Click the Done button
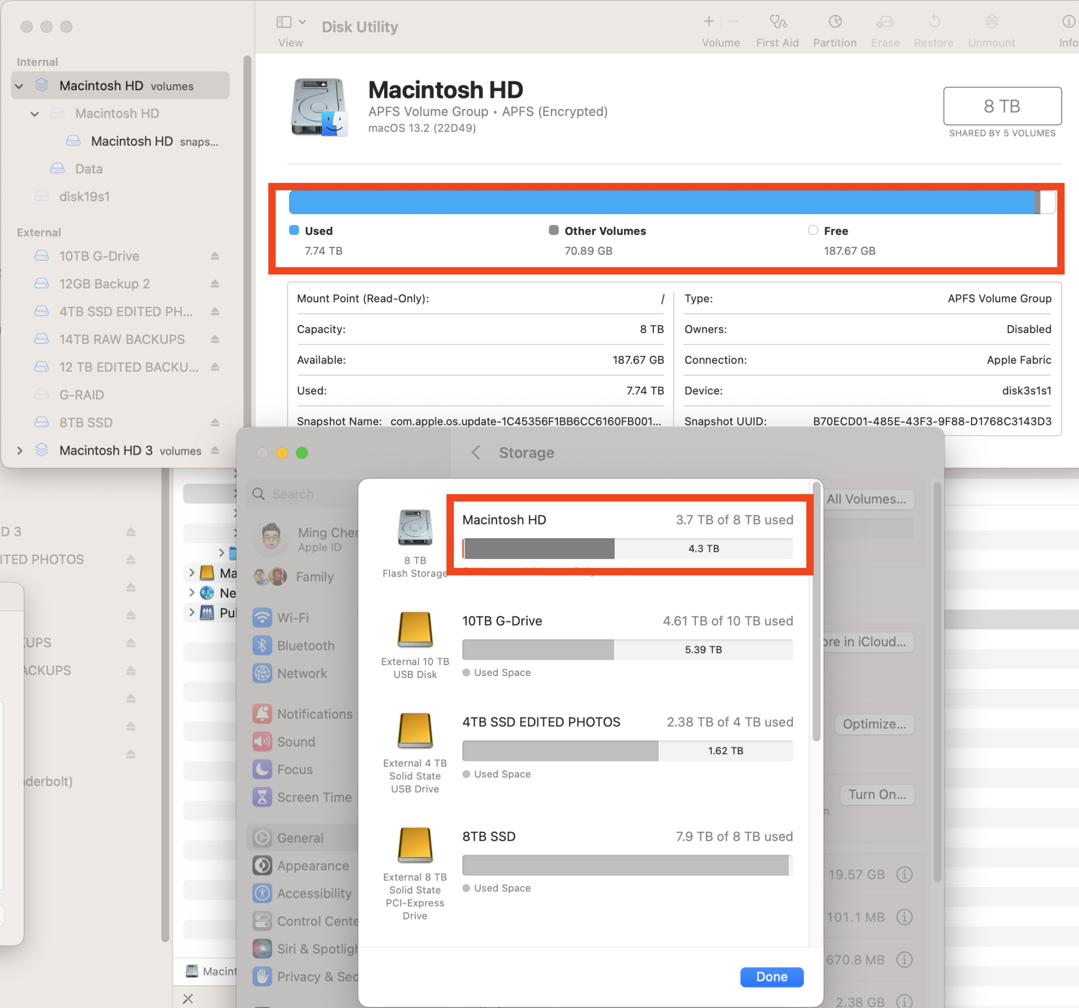 [x=771, y=977]
